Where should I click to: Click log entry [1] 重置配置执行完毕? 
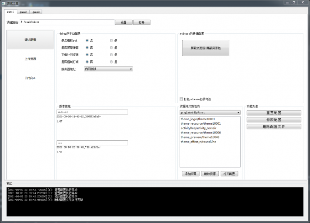(x=42, y=190)
